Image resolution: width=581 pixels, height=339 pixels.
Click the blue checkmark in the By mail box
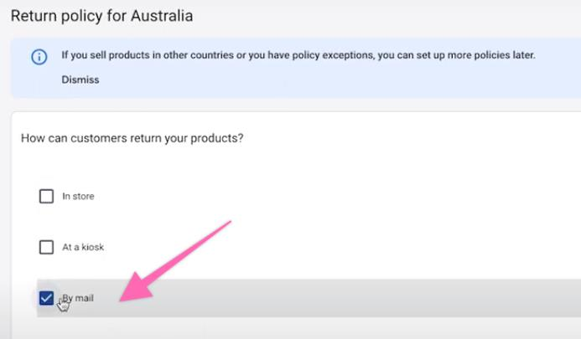click(x=46, y=298)
